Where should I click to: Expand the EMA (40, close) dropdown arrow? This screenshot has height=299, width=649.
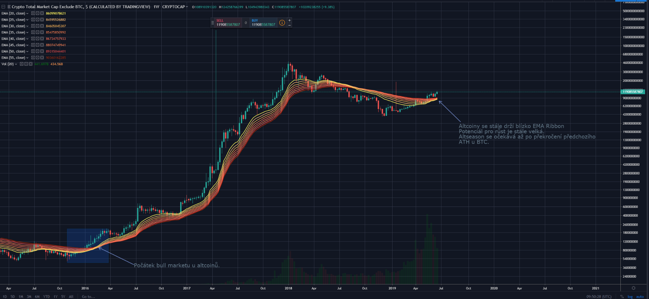point(27,39)
